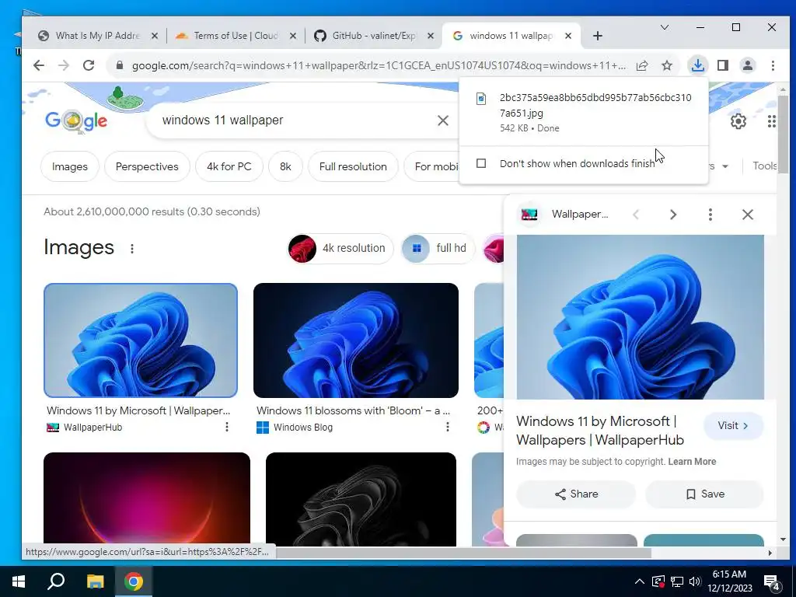Open the black Bloom wallpaper thumbnail
Screen dimensions: 796x597
pyautogui.click(x=361, y=499)
